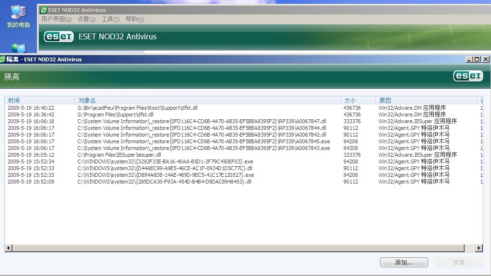Click the 恢复 button
Image resolution: width=491 pixels, height=276 pixels.
point(459,262)
